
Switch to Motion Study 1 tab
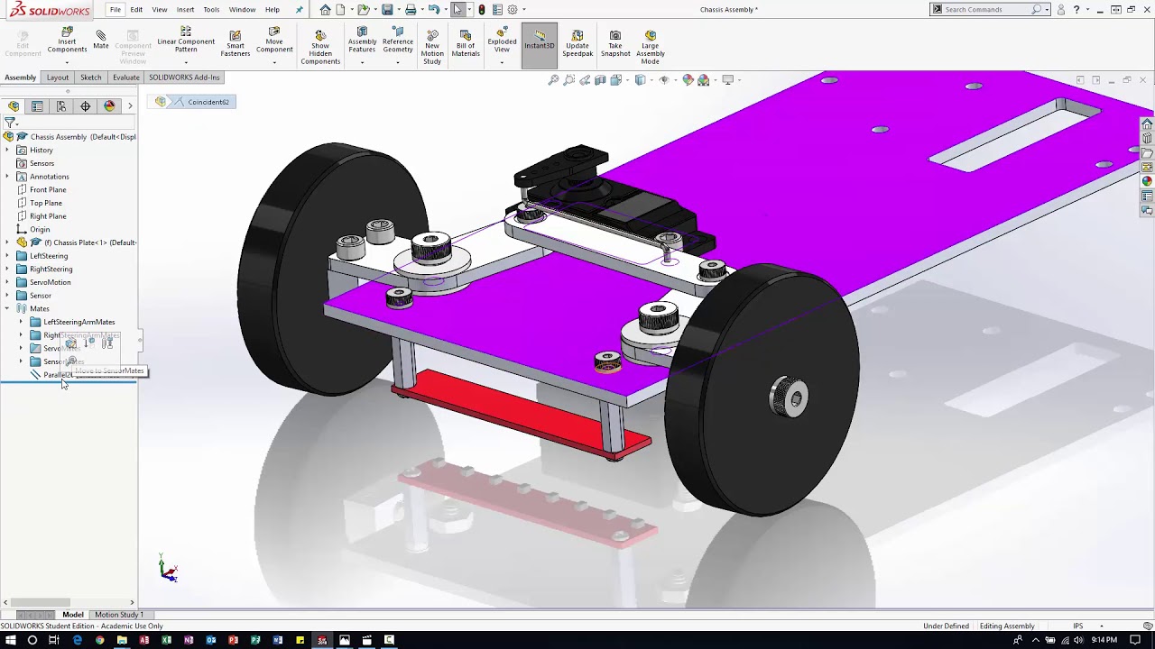tap(119, 615)
